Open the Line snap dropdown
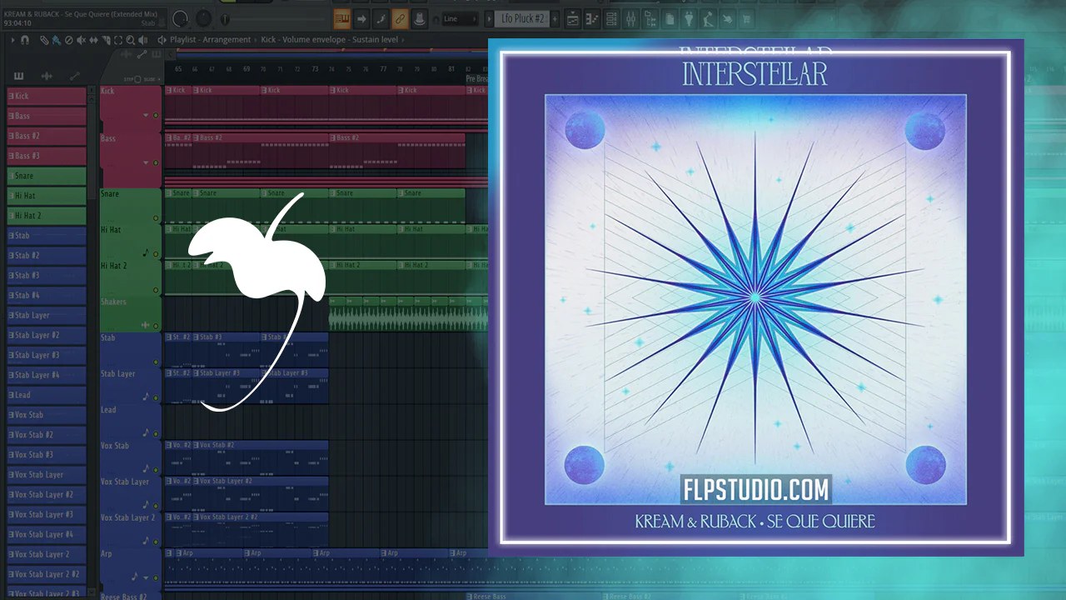The width and height of the screenshot is (1066, 600). (x=462, y=18)
